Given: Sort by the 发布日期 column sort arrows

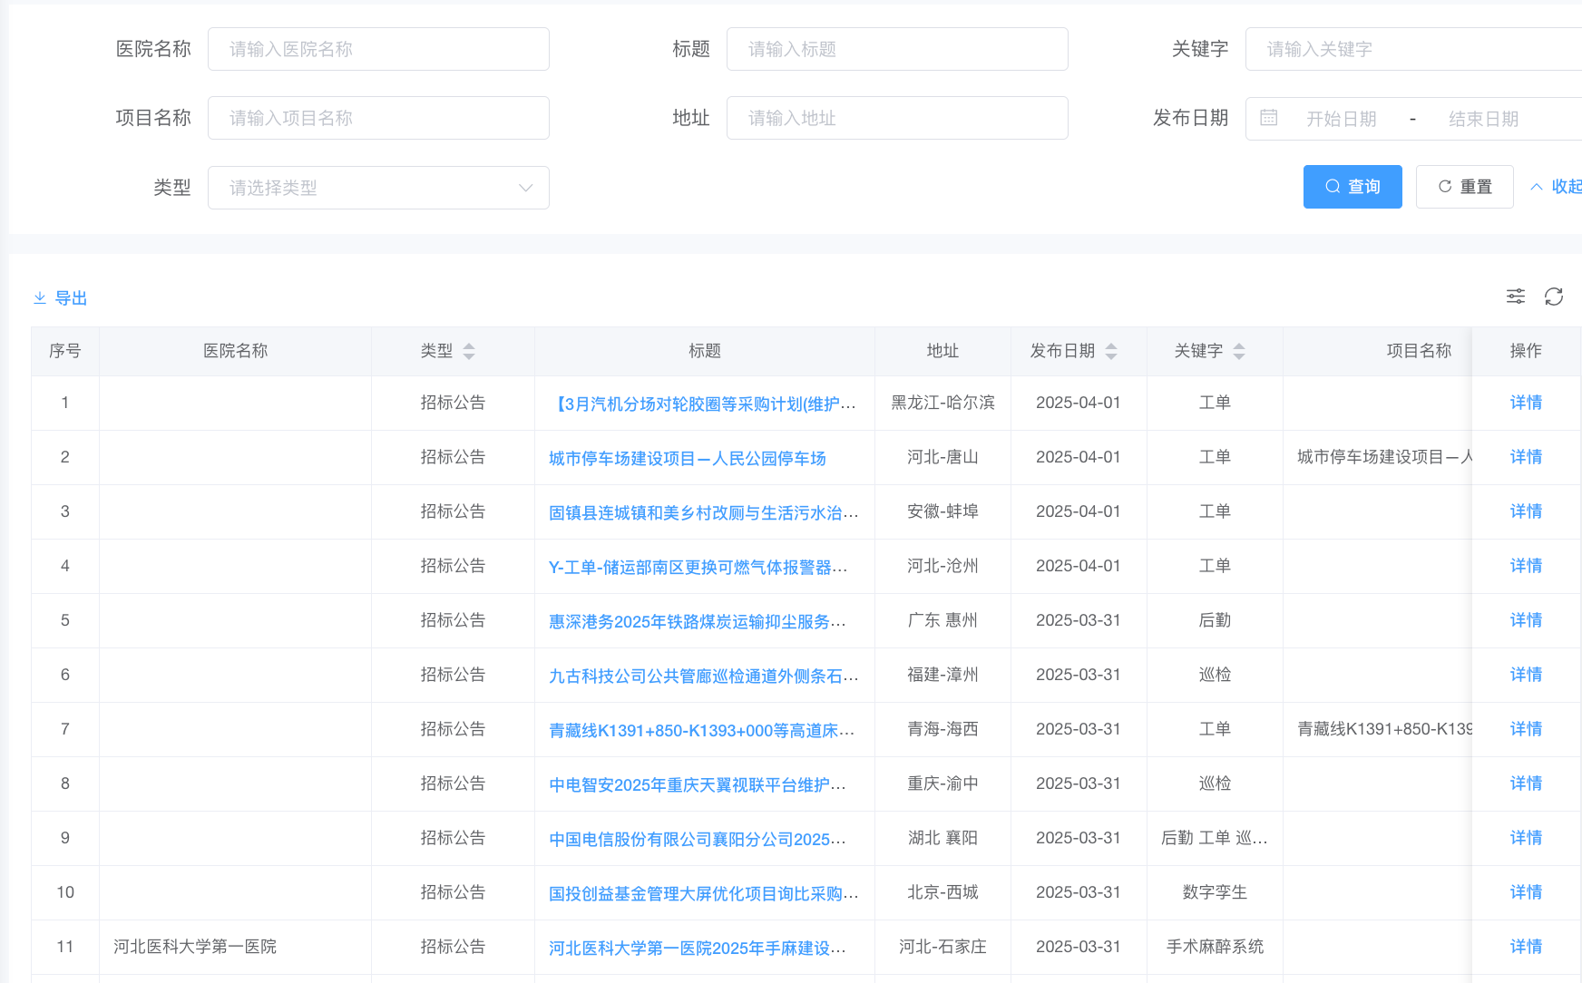Looking at the screenshot, I should point(1111,351).
